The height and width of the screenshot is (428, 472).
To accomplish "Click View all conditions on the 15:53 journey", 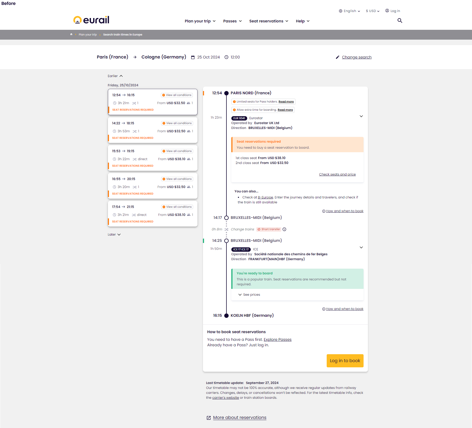I will coord(177,151).
